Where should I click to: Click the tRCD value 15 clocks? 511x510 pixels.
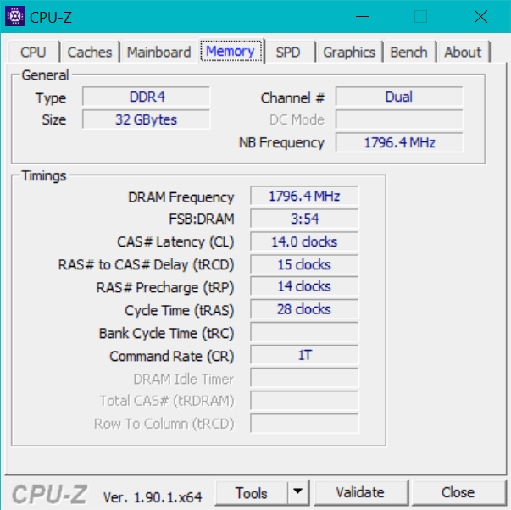tap(304, 264)
